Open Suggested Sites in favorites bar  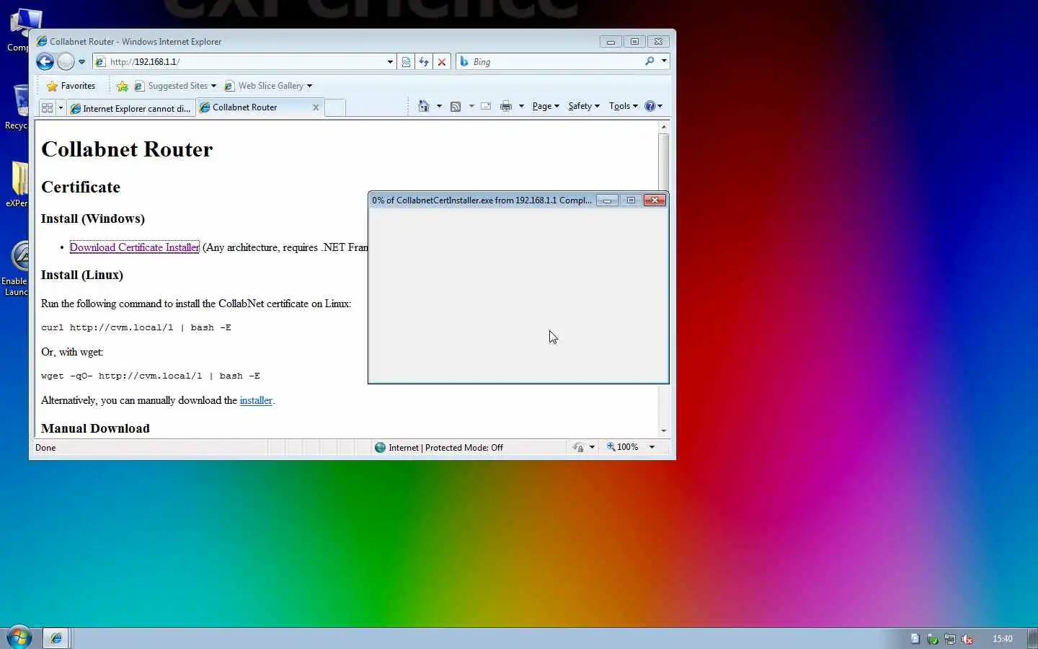(x=175, y=86)
